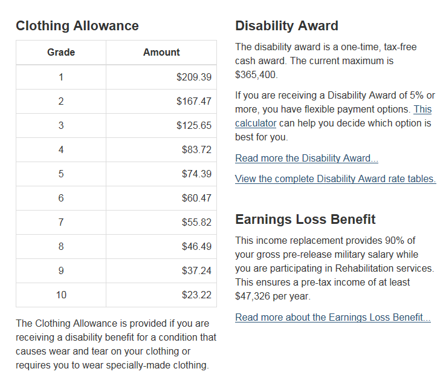The height and width of the screenshot is (383, 443).
Task: Click the $60.47 amount cell
Action: click(x=161, y=198)
